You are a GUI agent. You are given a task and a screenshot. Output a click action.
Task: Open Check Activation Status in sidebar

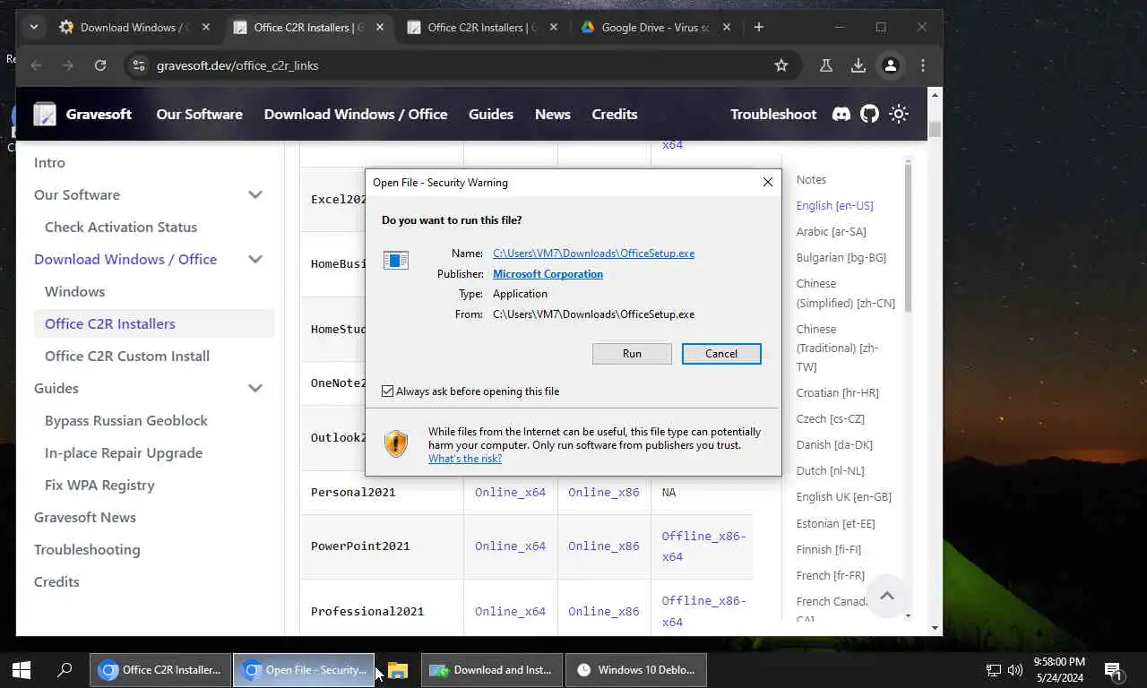(x=121, y=227)
